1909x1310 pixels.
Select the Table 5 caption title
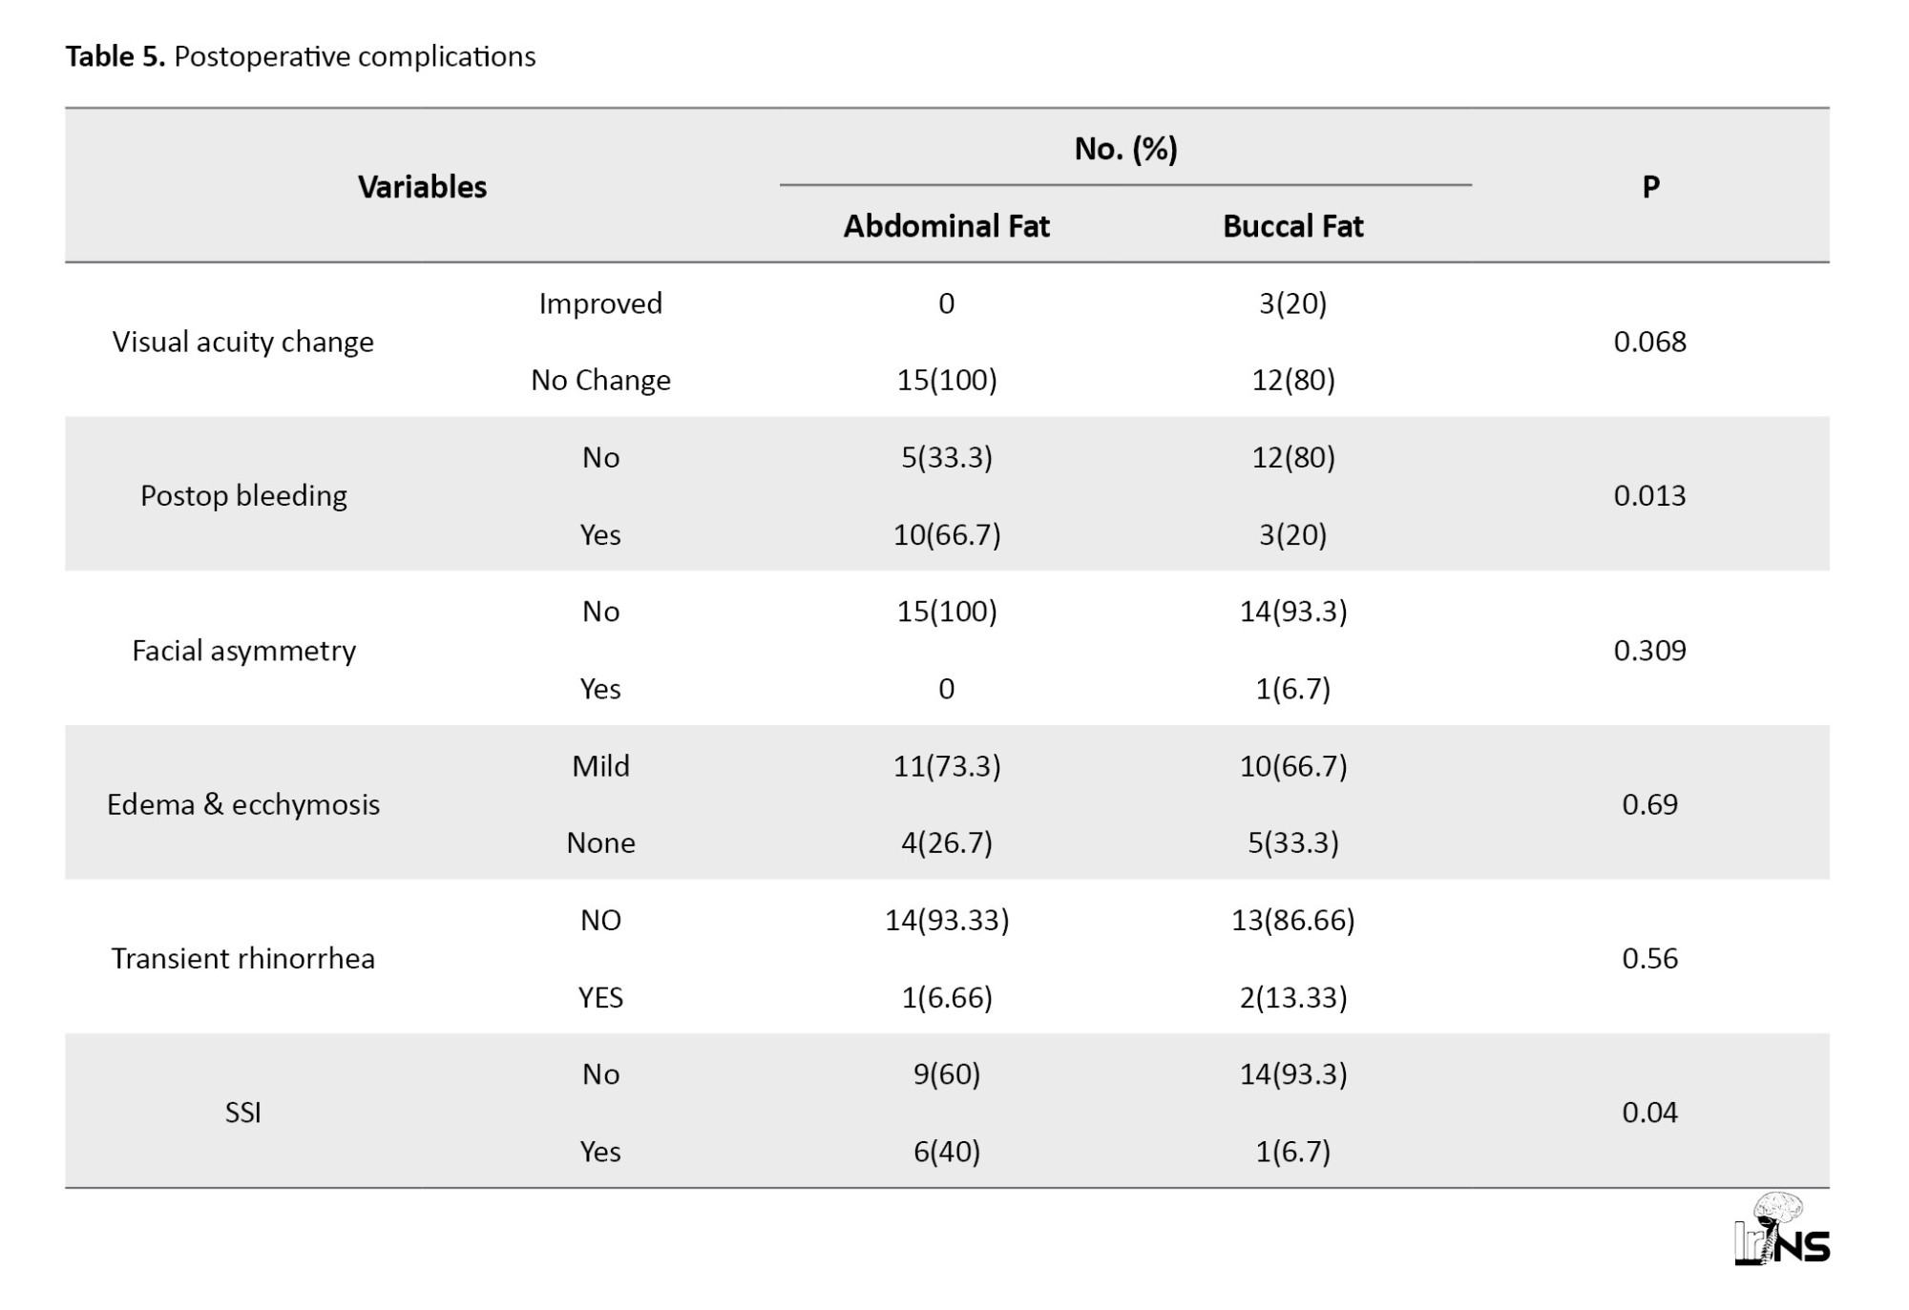point(301,56)
